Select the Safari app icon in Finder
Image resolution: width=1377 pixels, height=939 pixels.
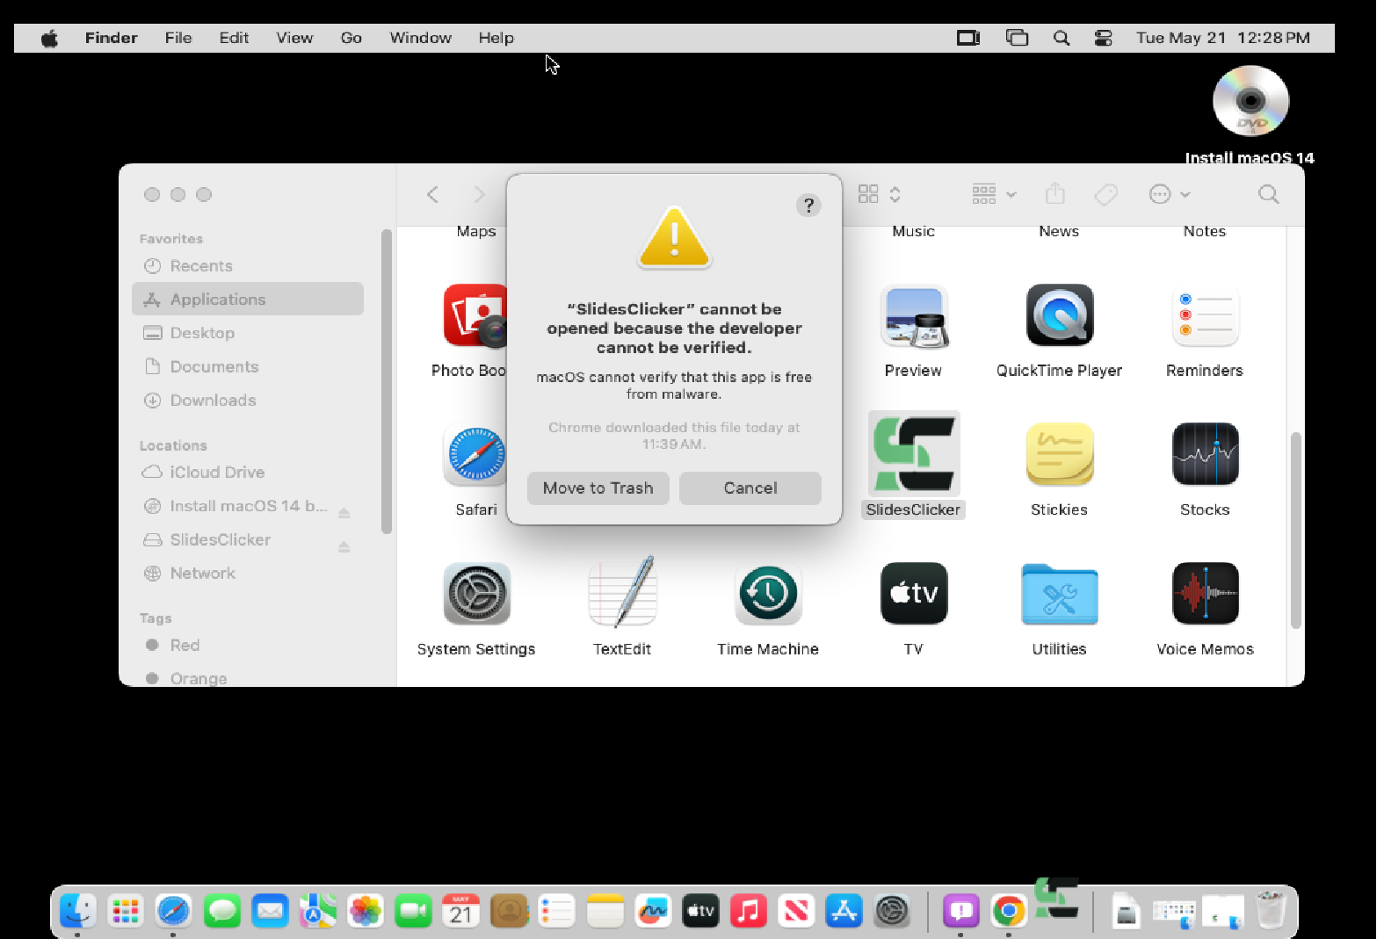click(476, 455)
